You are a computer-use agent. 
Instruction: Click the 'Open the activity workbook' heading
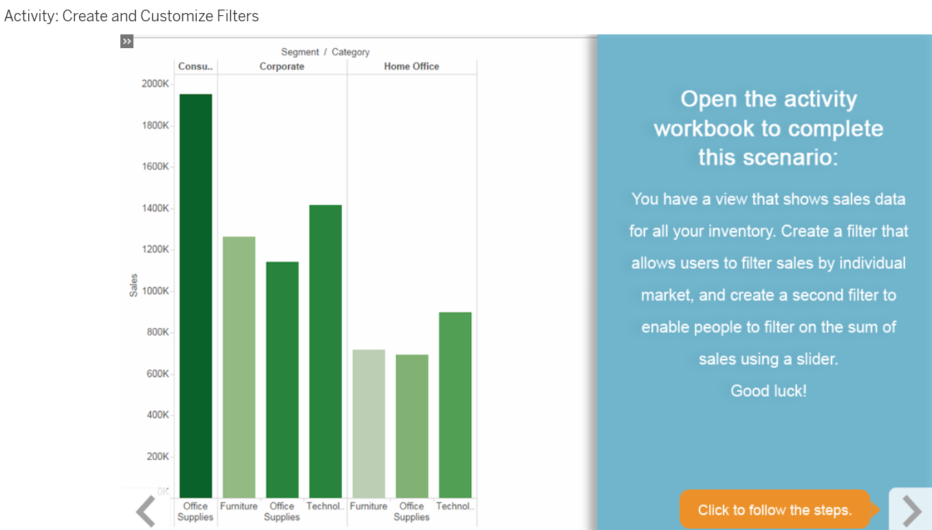tap(768, 128)
